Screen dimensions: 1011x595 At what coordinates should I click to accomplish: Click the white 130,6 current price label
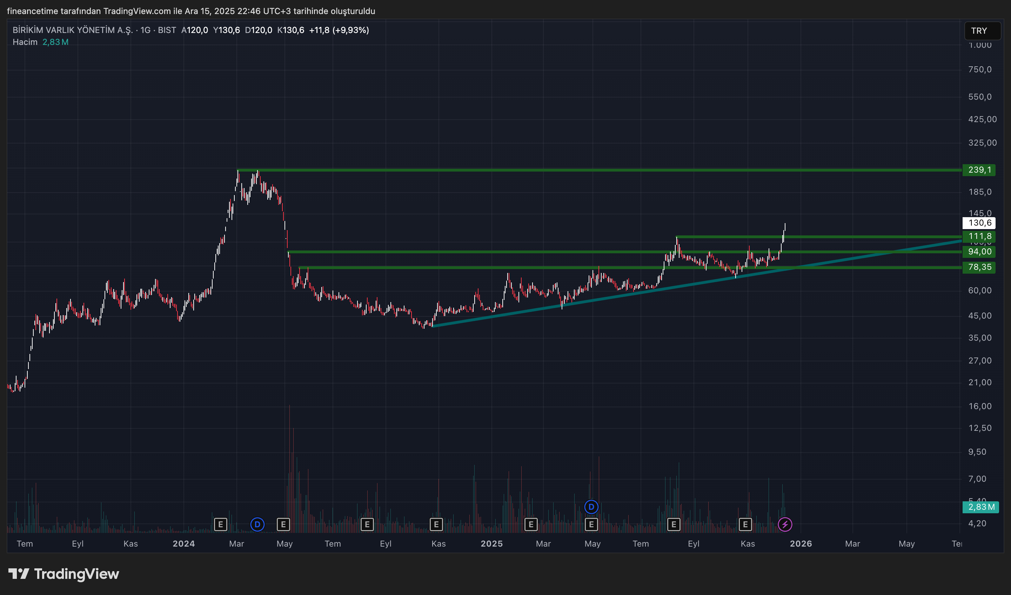click(979, 223)
